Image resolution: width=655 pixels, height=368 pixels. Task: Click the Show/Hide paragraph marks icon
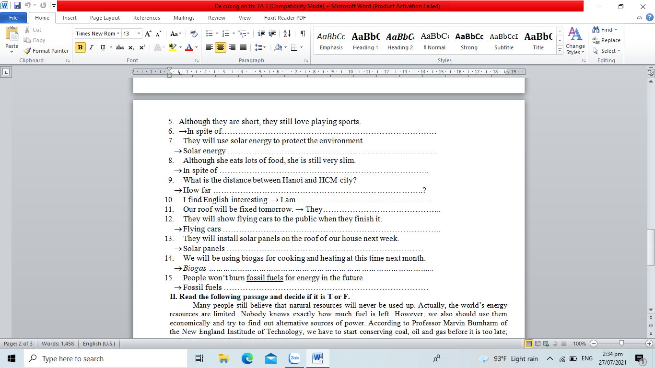pyautogui.click(x=303, y=34)
